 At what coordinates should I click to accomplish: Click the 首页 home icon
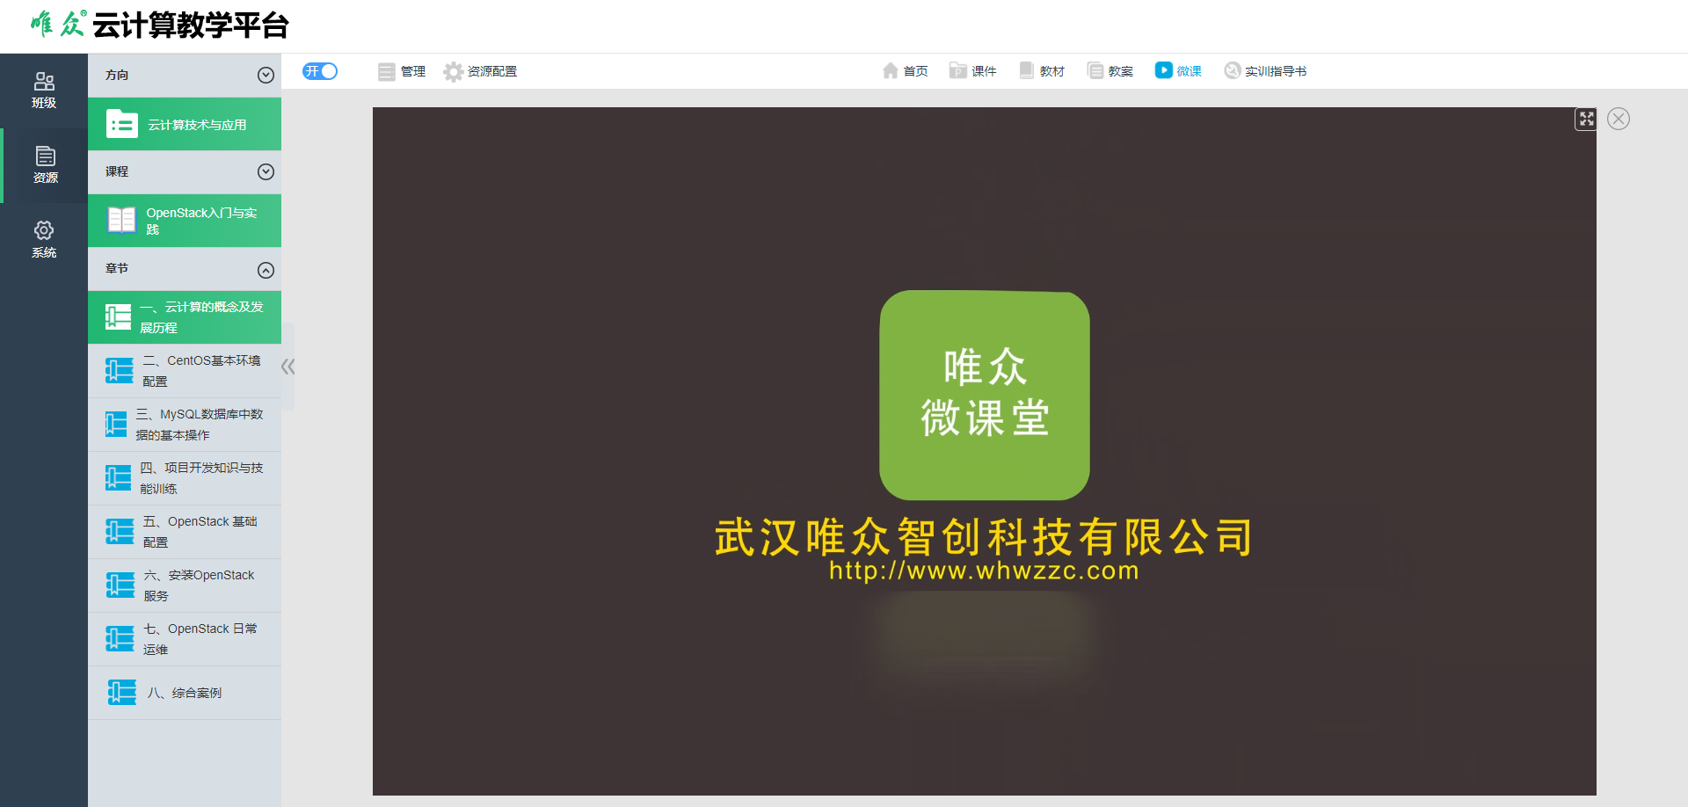[x=891, y=70]
